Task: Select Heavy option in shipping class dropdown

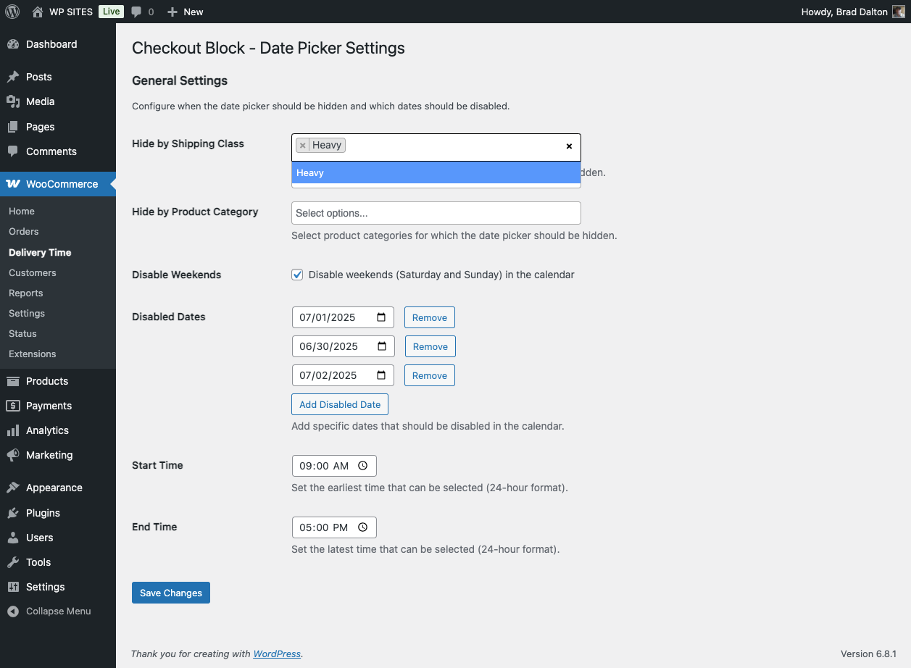Action: [436, 172]
